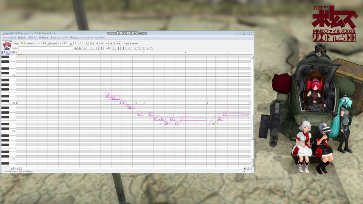Click the second icon after MIDI label
The image size is (363, 204).
tap(118, 48)
